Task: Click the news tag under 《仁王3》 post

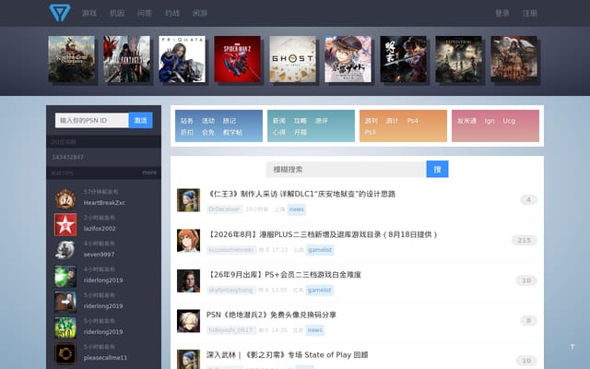Action: point(297,209)
